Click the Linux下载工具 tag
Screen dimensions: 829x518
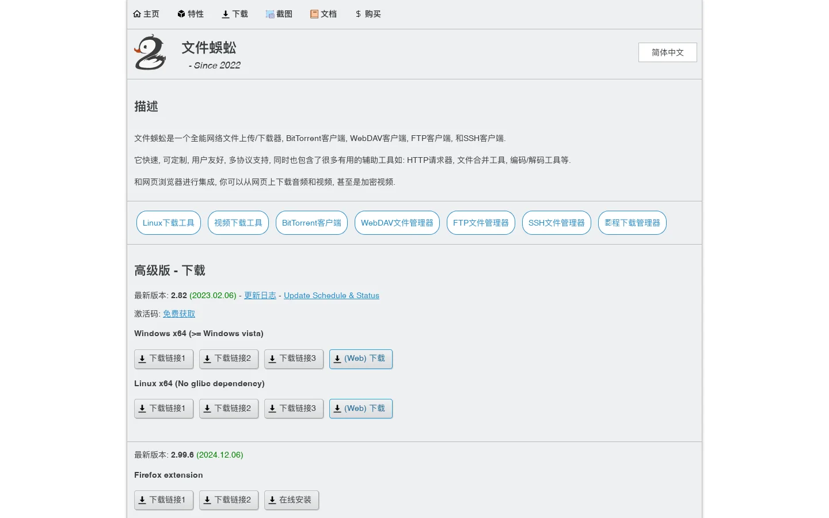169,223
